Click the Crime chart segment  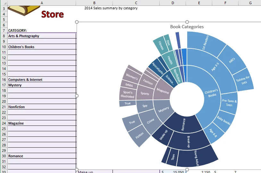pos(150,121)
